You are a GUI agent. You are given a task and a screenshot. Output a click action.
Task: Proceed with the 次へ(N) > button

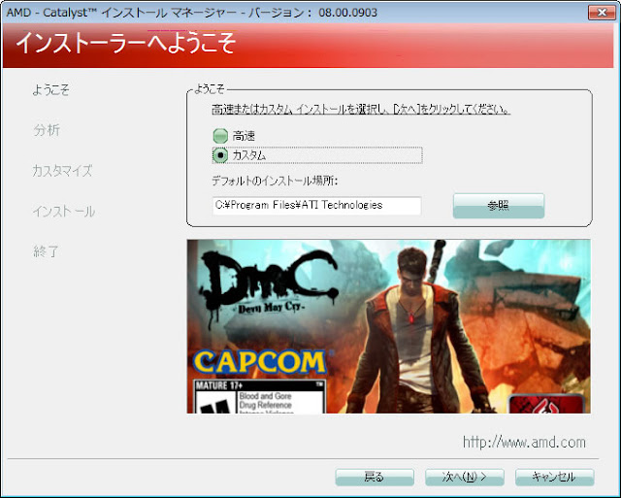(x=465, y=478)
